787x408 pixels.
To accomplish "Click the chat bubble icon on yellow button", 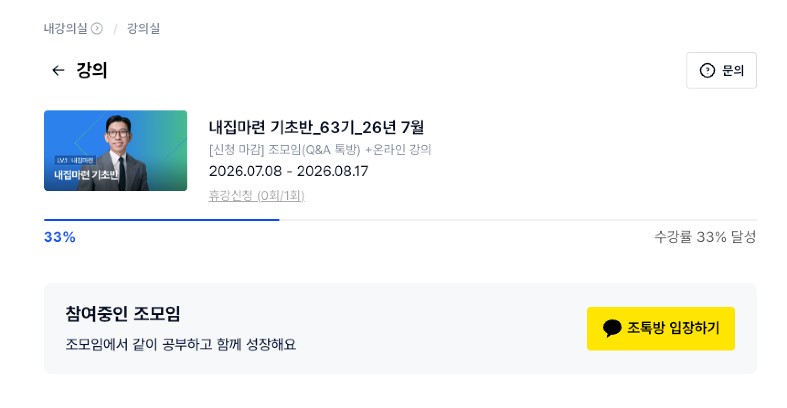I will tap(612, 328).
